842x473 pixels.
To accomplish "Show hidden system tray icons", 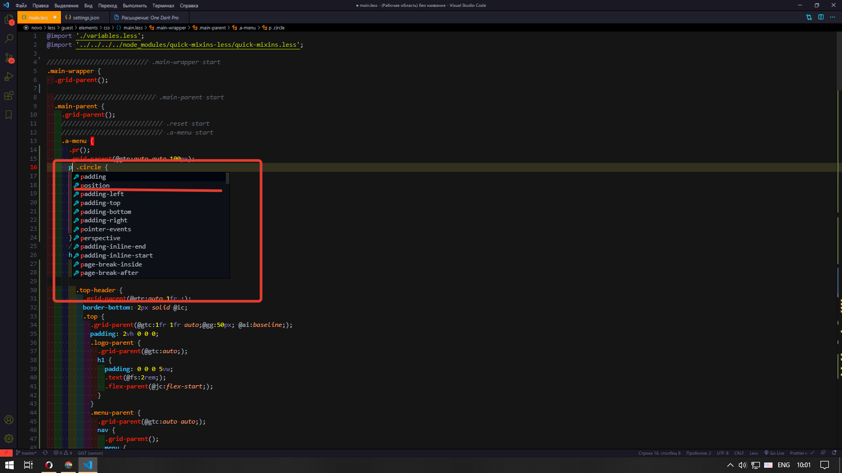I will pos(730,465).
